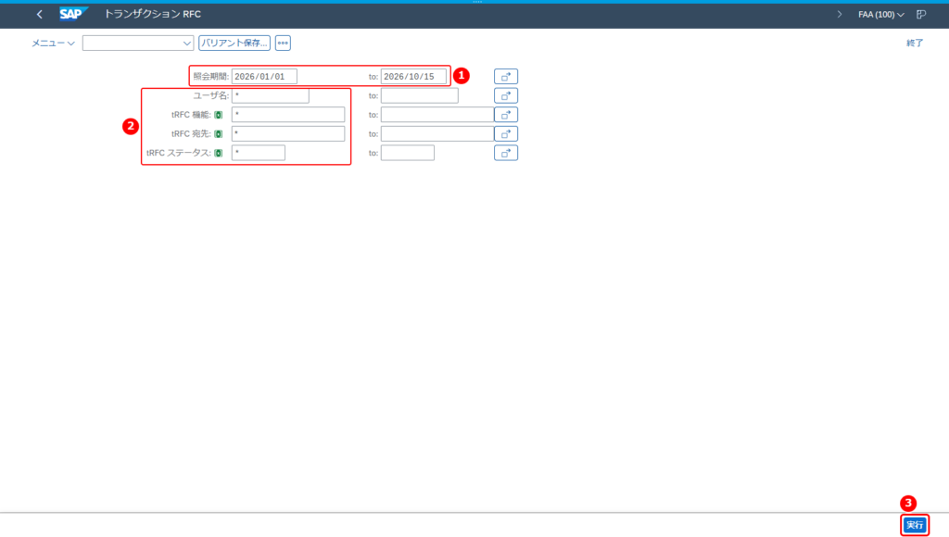Click the tRFC 機能: field label

[x=191, y=115]
